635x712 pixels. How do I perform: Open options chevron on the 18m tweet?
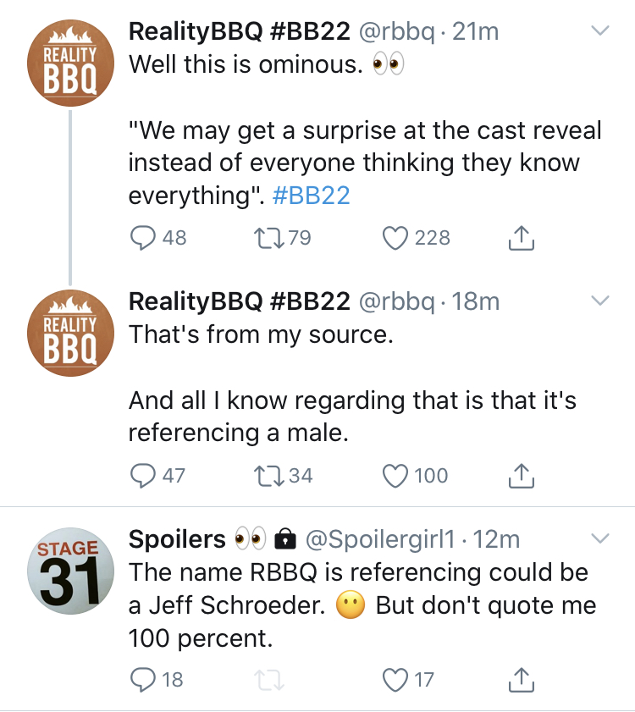pos(600,301)
